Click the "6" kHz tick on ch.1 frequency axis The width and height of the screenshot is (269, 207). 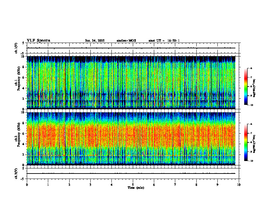pos(24,77)
